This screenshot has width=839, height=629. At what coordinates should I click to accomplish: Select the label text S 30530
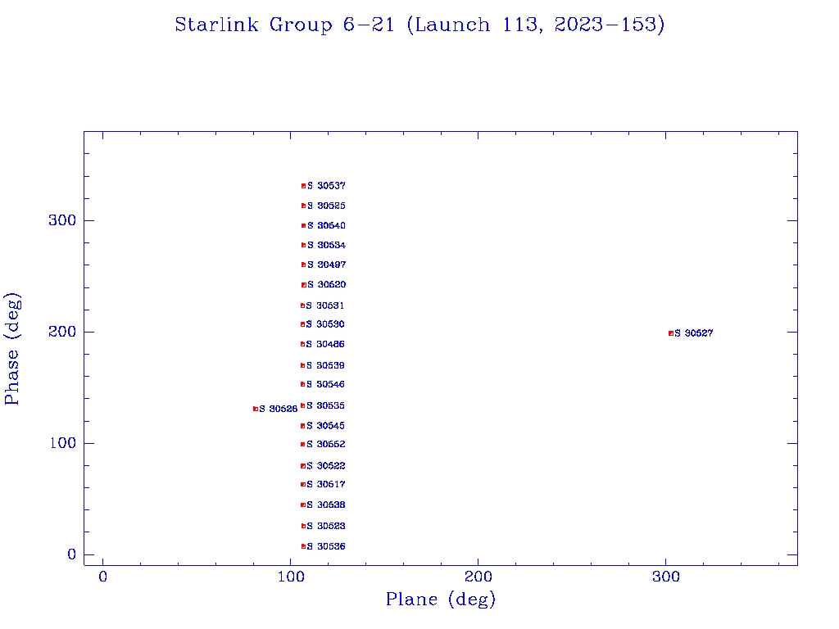325,324
